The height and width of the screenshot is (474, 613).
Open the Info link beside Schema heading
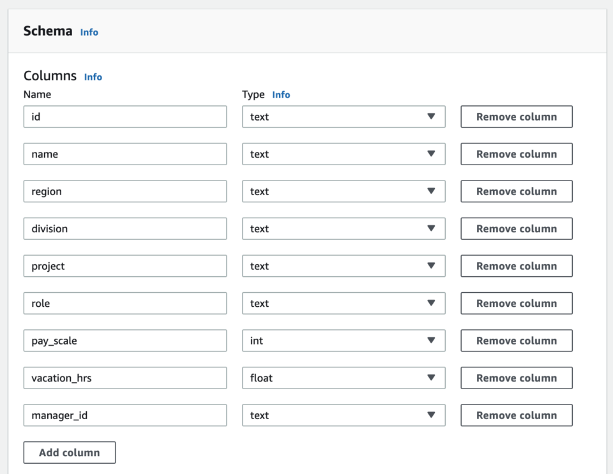[x=89, y=32]
